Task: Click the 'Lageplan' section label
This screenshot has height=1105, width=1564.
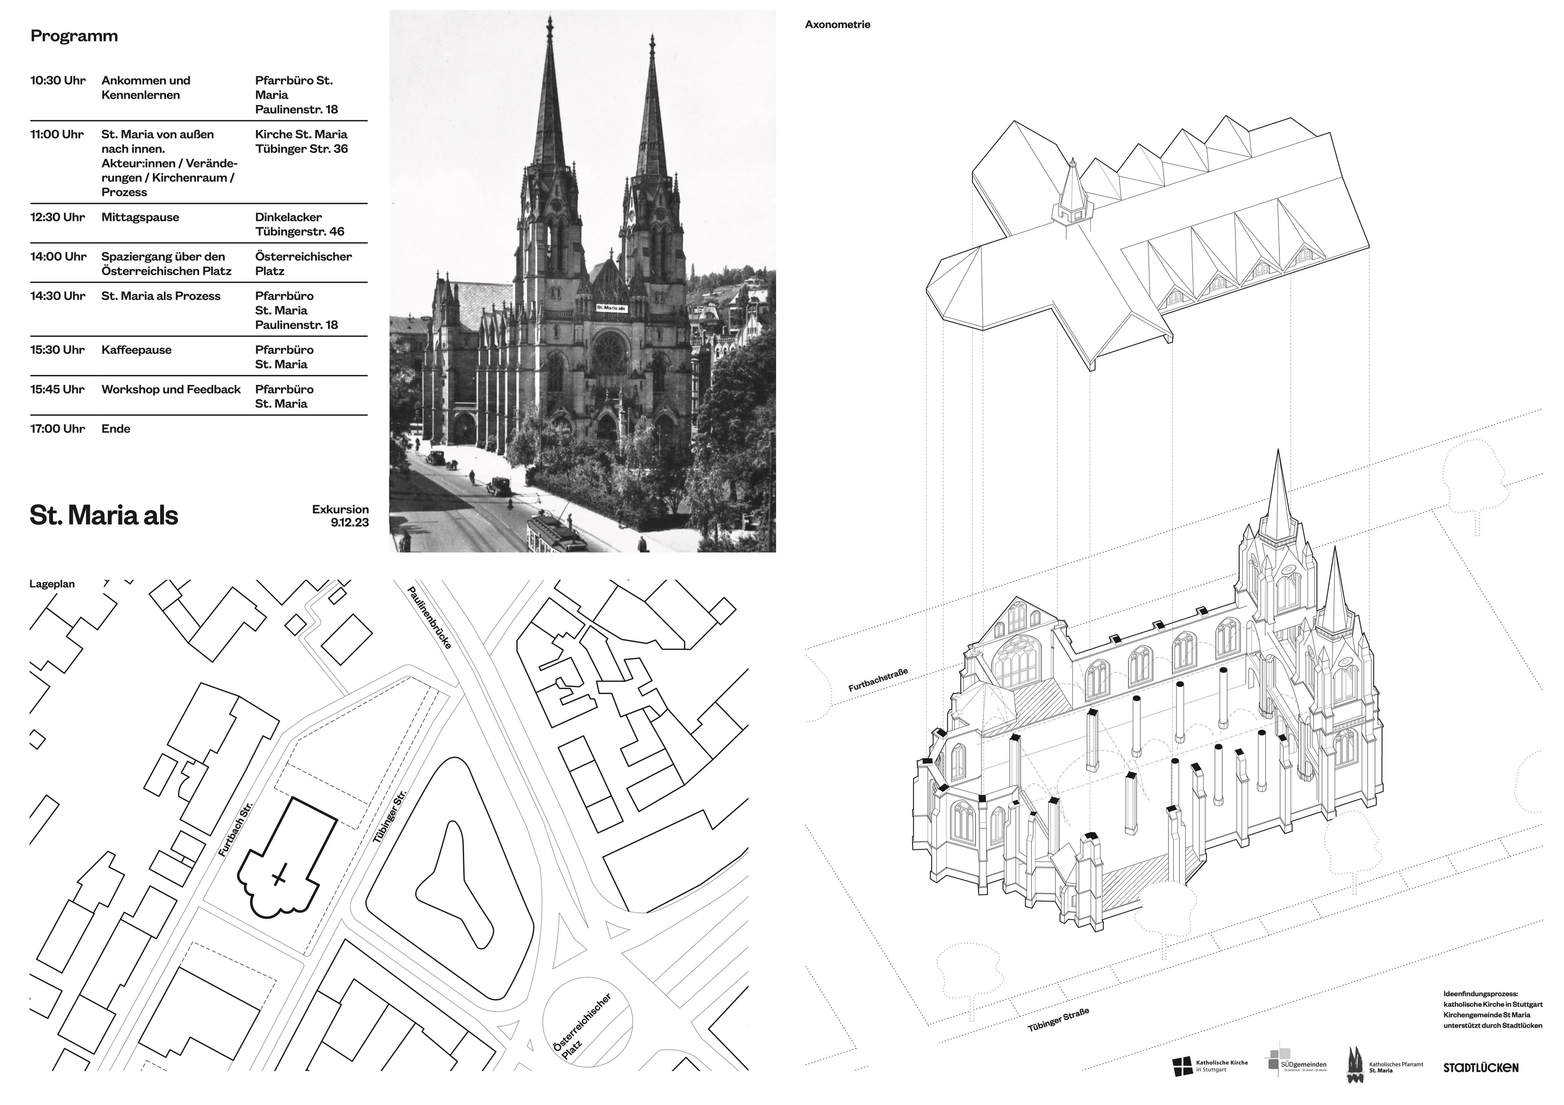Action: pos(52,584)
